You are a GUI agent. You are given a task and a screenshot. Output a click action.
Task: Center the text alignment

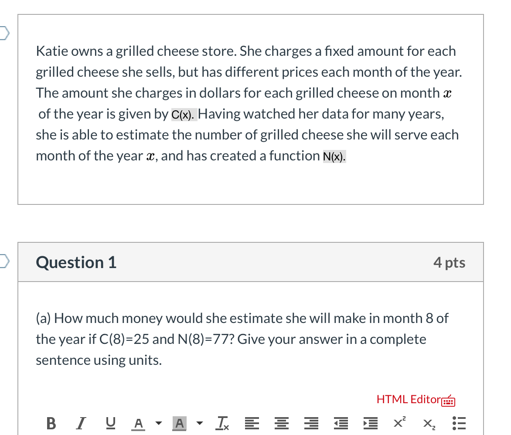tap(282, 423)
